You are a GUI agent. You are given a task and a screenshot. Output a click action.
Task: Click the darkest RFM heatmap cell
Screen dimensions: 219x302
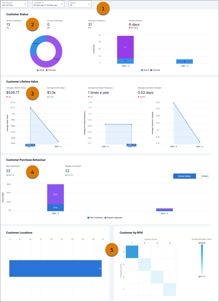click(132, 252)
